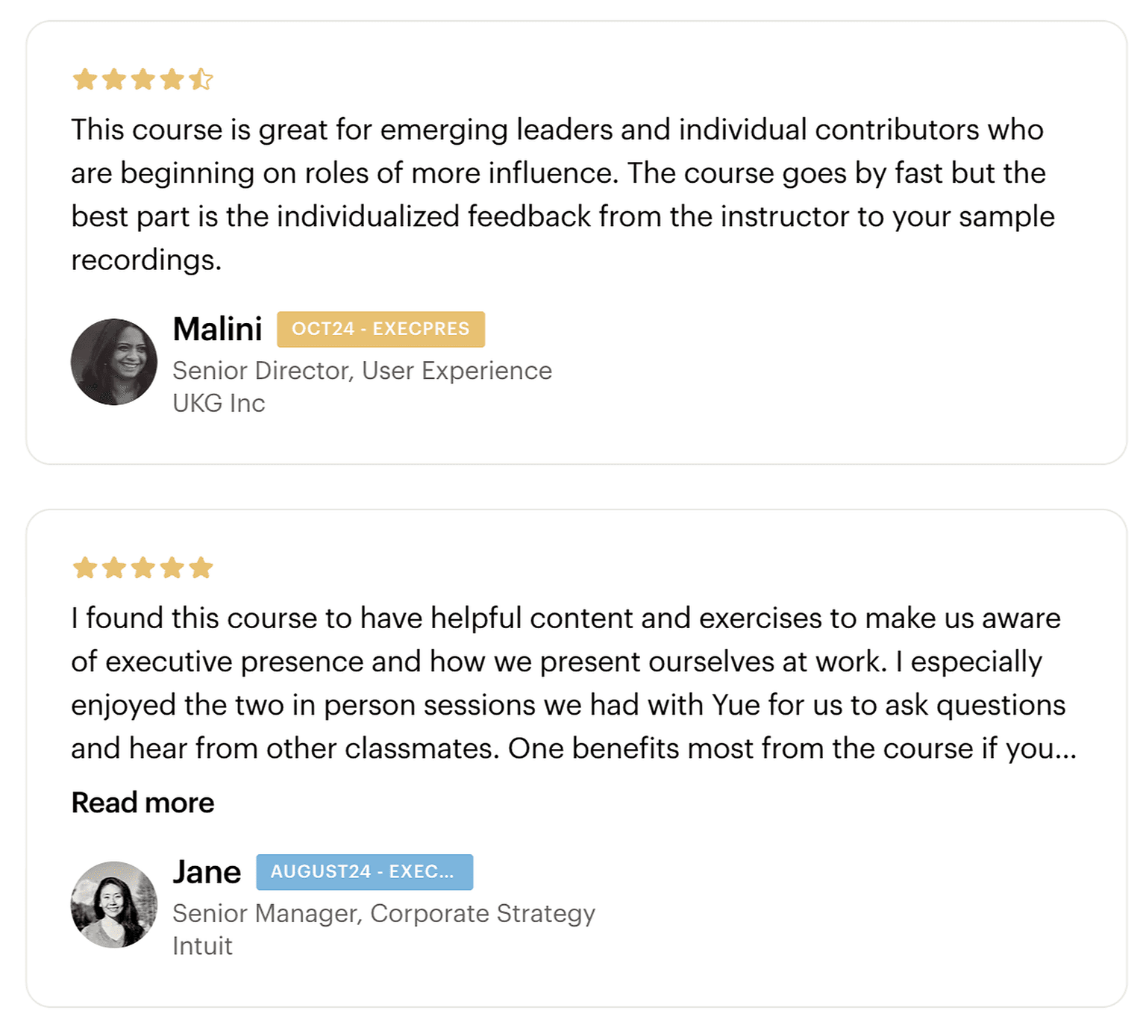Click the reviewer name Malini

pyautogui.click(x=217, y=329)
